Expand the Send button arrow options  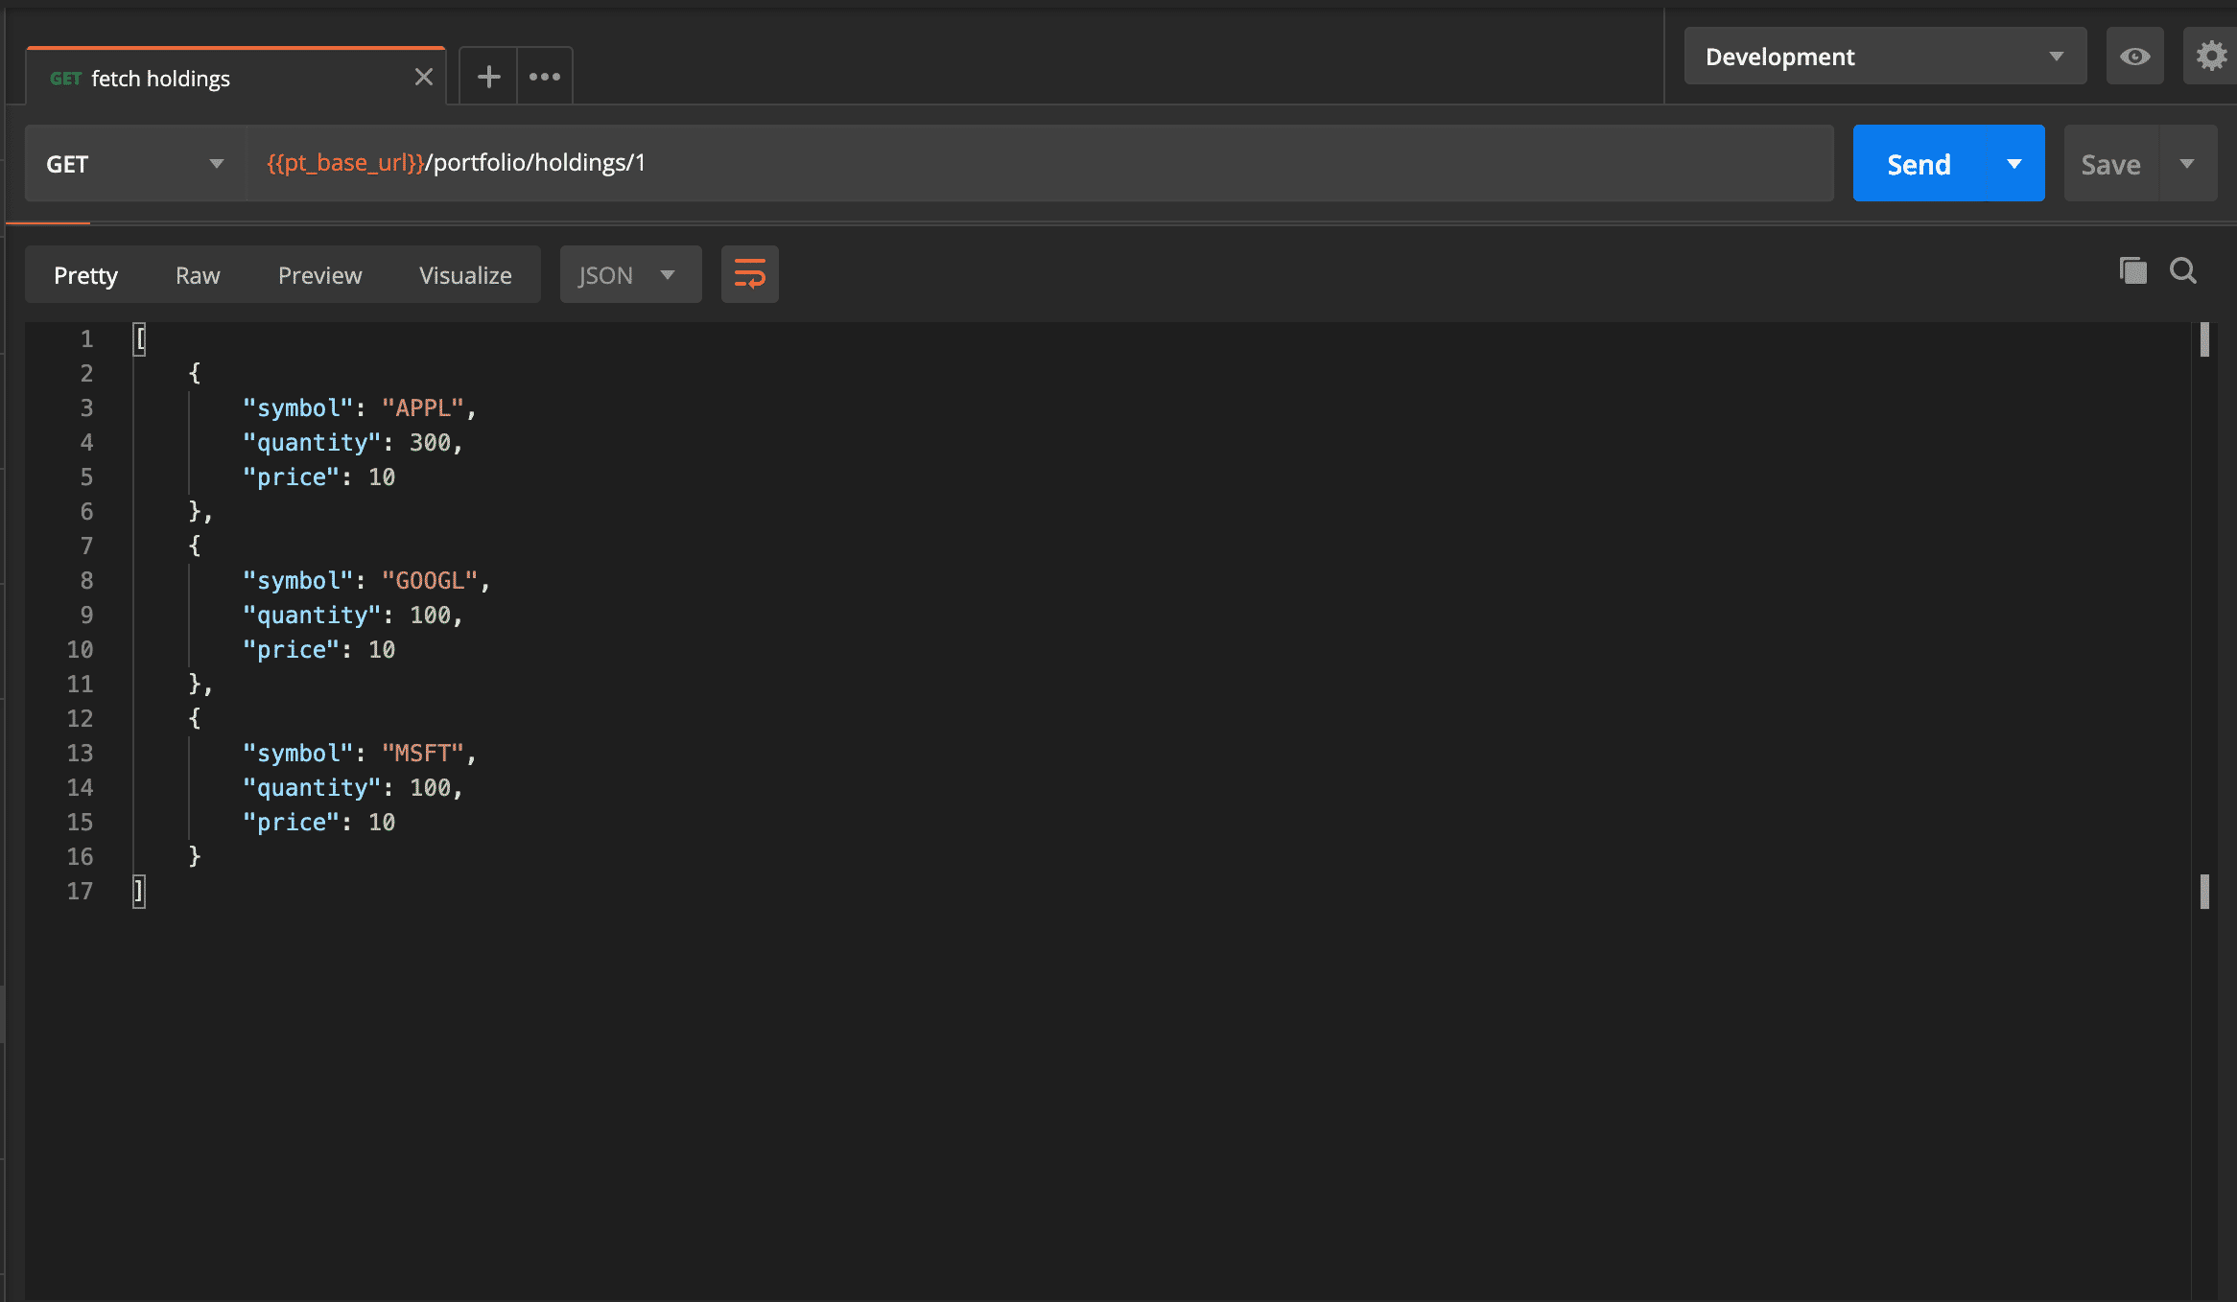pyautogui.click(x=2014, y=164)
